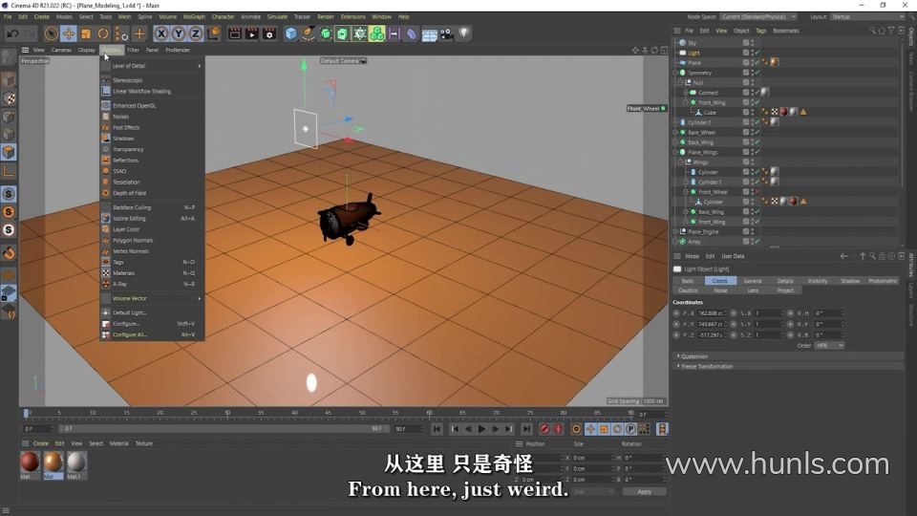Click the record keyframe button

coord(544,429)
